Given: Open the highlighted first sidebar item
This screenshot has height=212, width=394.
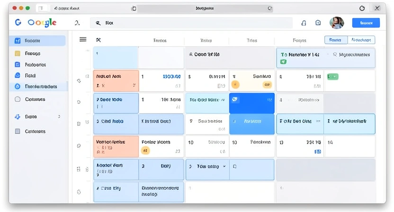Looking at the screenshot, I should pyautogui.click(x=37, y=40).
